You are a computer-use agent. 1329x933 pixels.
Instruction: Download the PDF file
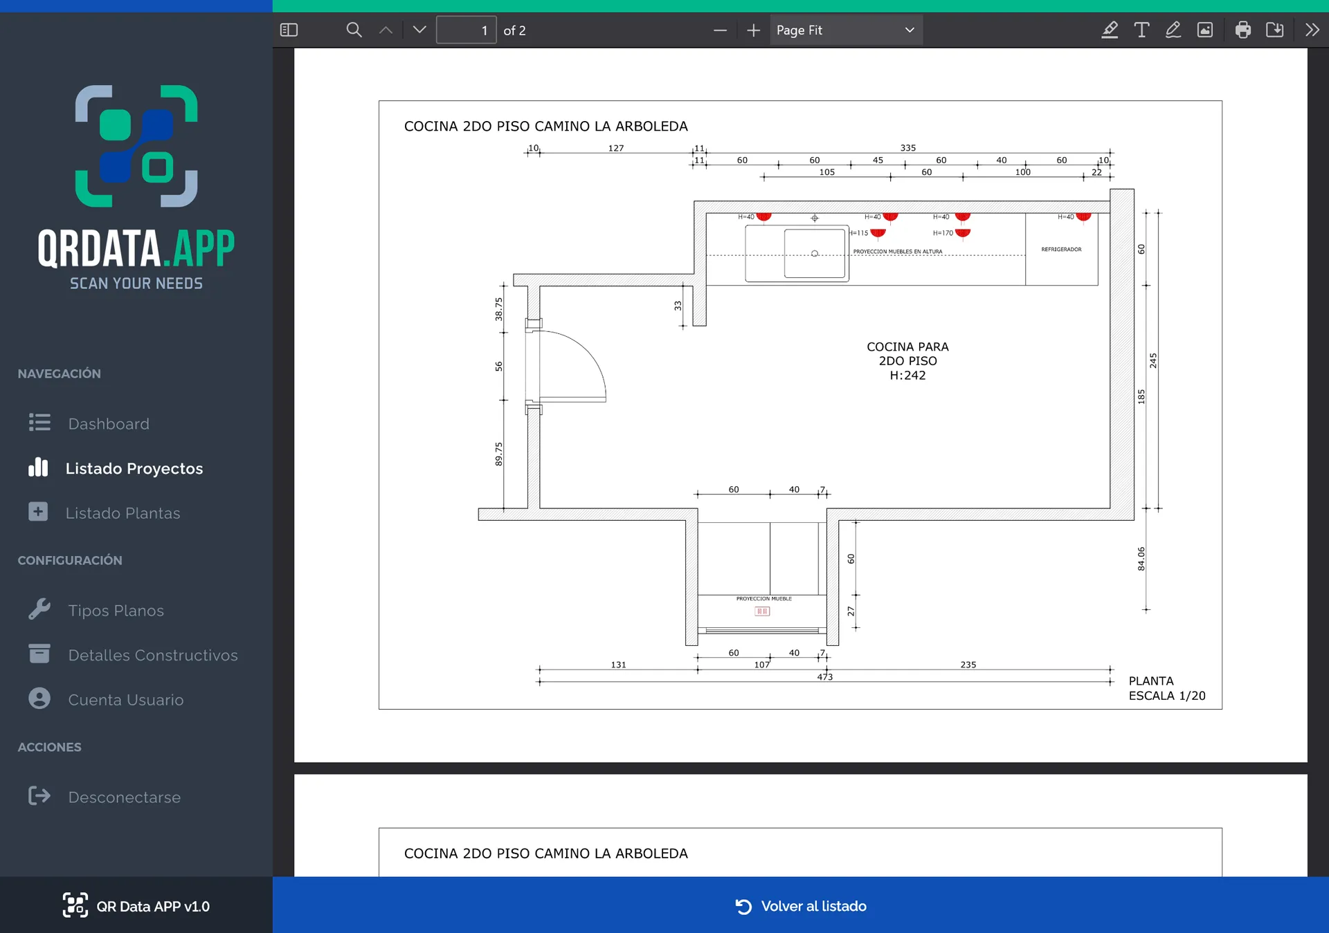coord(1274,30)
